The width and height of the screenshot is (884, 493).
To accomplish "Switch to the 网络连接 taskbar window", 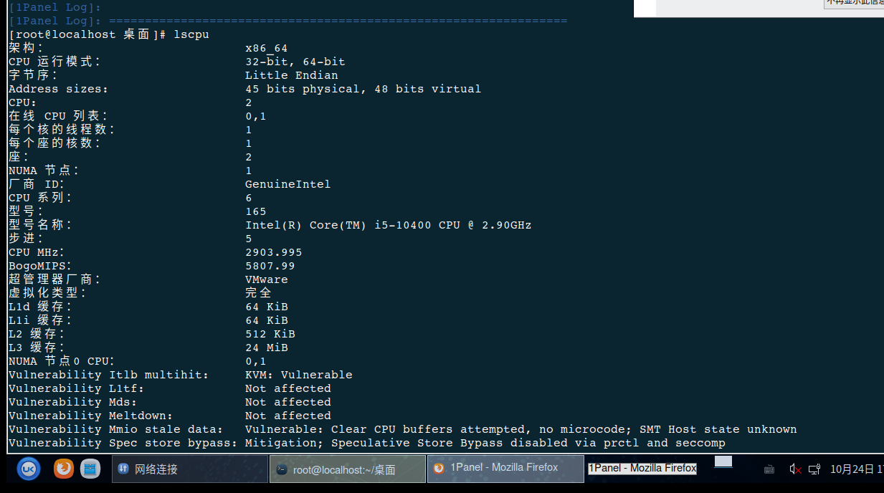I will (190, 469).
